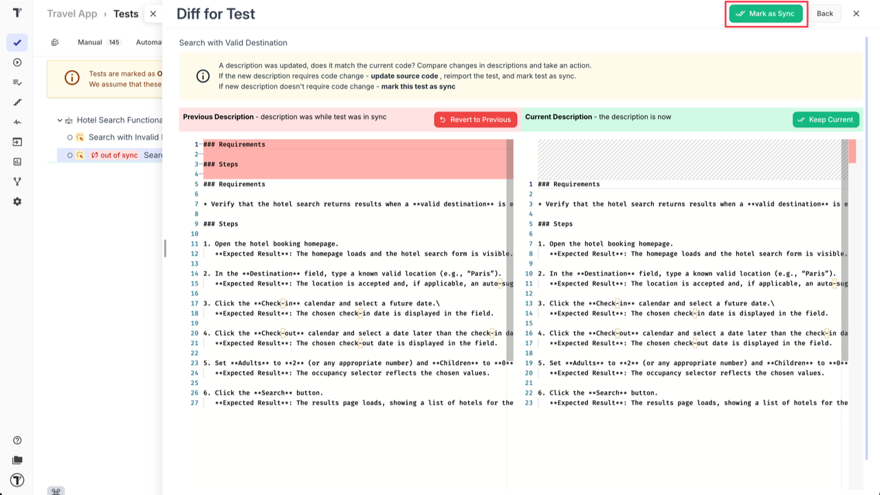Open the steps icon in the left sidebar
The image size is (880, 495).
[x=17, y=102]
